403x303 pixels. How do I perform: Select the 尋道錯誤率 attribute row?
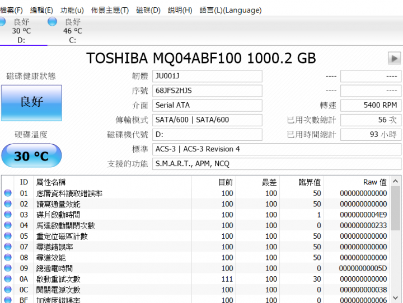pos(196,247)
